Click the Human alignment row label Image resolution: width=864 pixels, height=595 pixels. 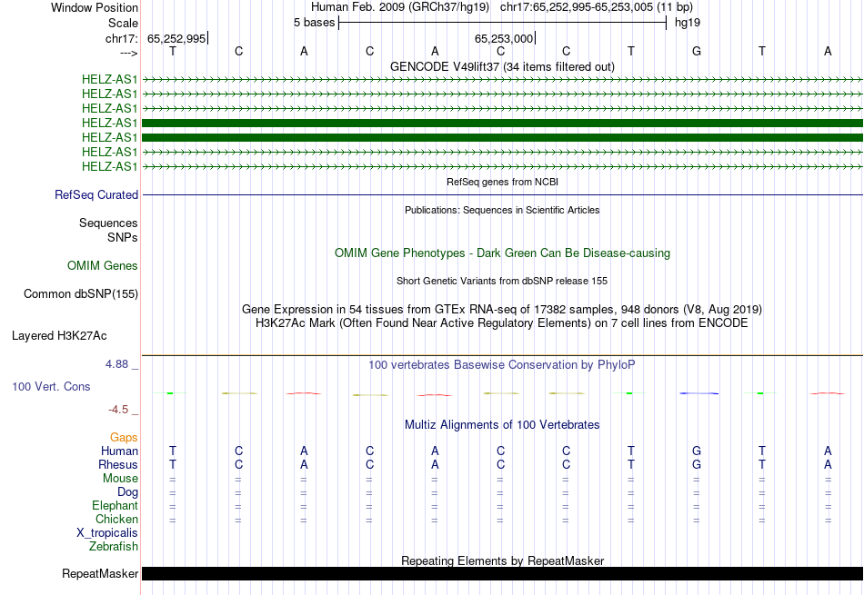click(119, 451)
